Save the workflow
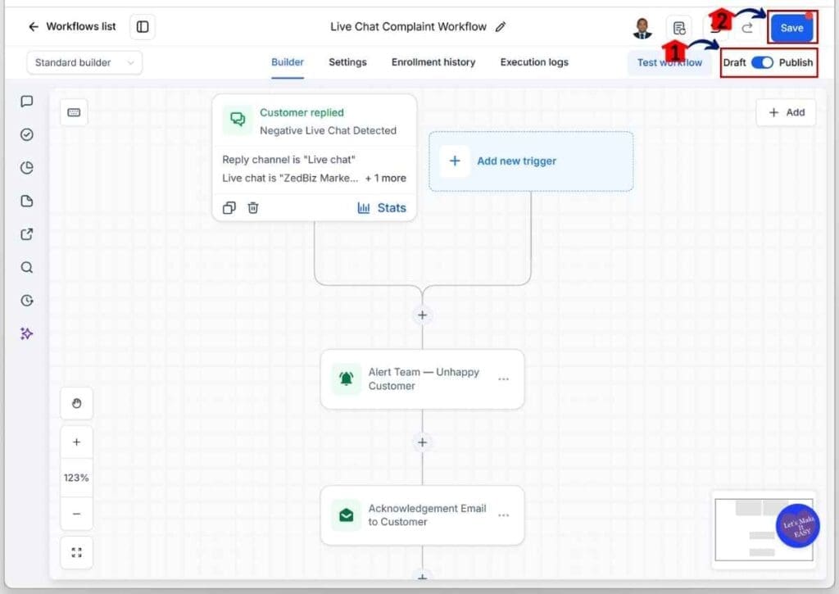839x594 pixels. pos(792,28)
